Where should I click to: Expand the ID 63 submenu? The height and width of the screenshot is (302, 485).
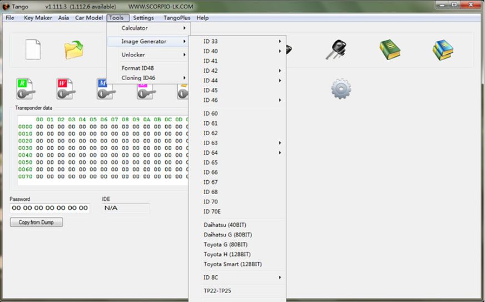237,143
